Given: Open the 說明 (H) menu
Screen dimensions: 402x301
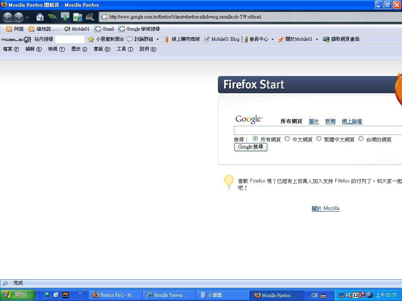Looking at the screenshot, I should click(148, 49).
